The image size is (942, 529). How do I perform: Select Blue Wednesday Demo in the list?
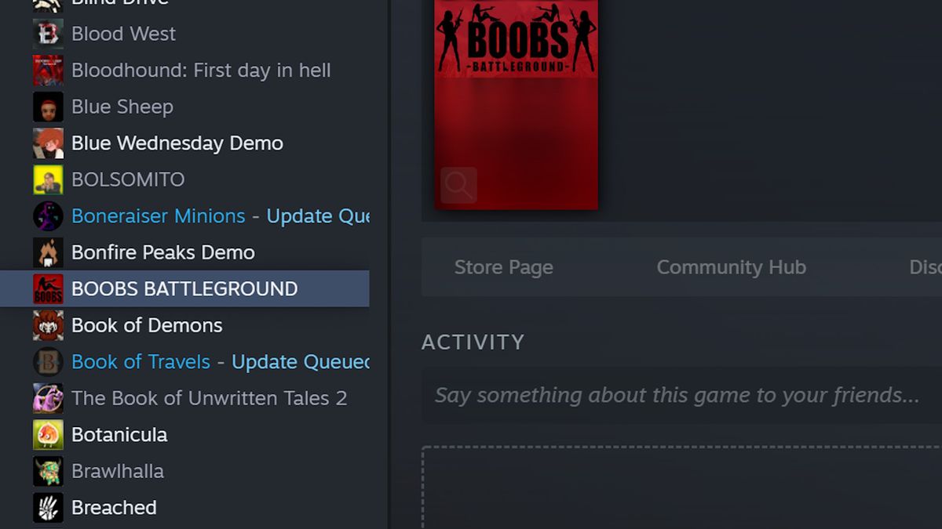(184, 143)
